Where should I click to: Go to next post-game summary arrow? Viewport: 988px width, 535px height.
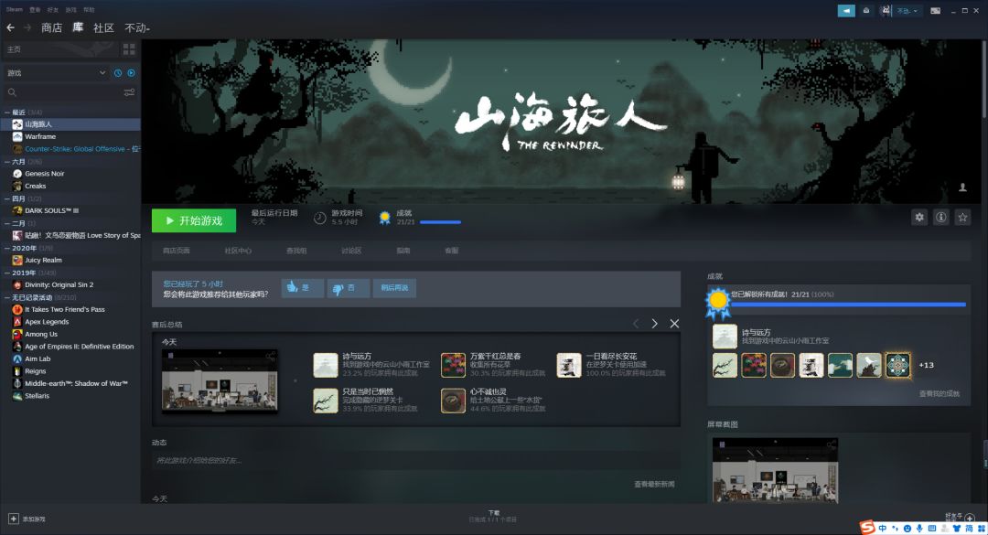point(655,323)
